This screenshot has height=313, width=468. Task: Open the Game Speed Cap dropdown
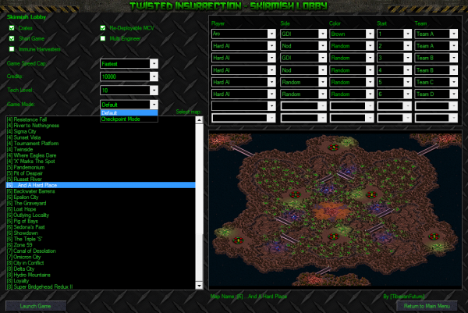[x=129, y=64]
